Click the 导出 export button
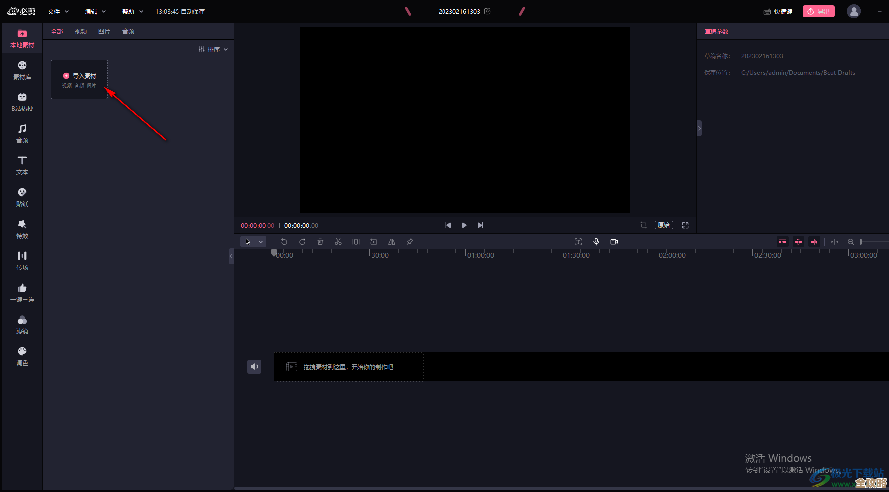889x492 pixels. 818,11
